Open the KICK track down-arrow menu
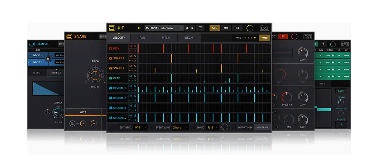 [x=130, y=51]
